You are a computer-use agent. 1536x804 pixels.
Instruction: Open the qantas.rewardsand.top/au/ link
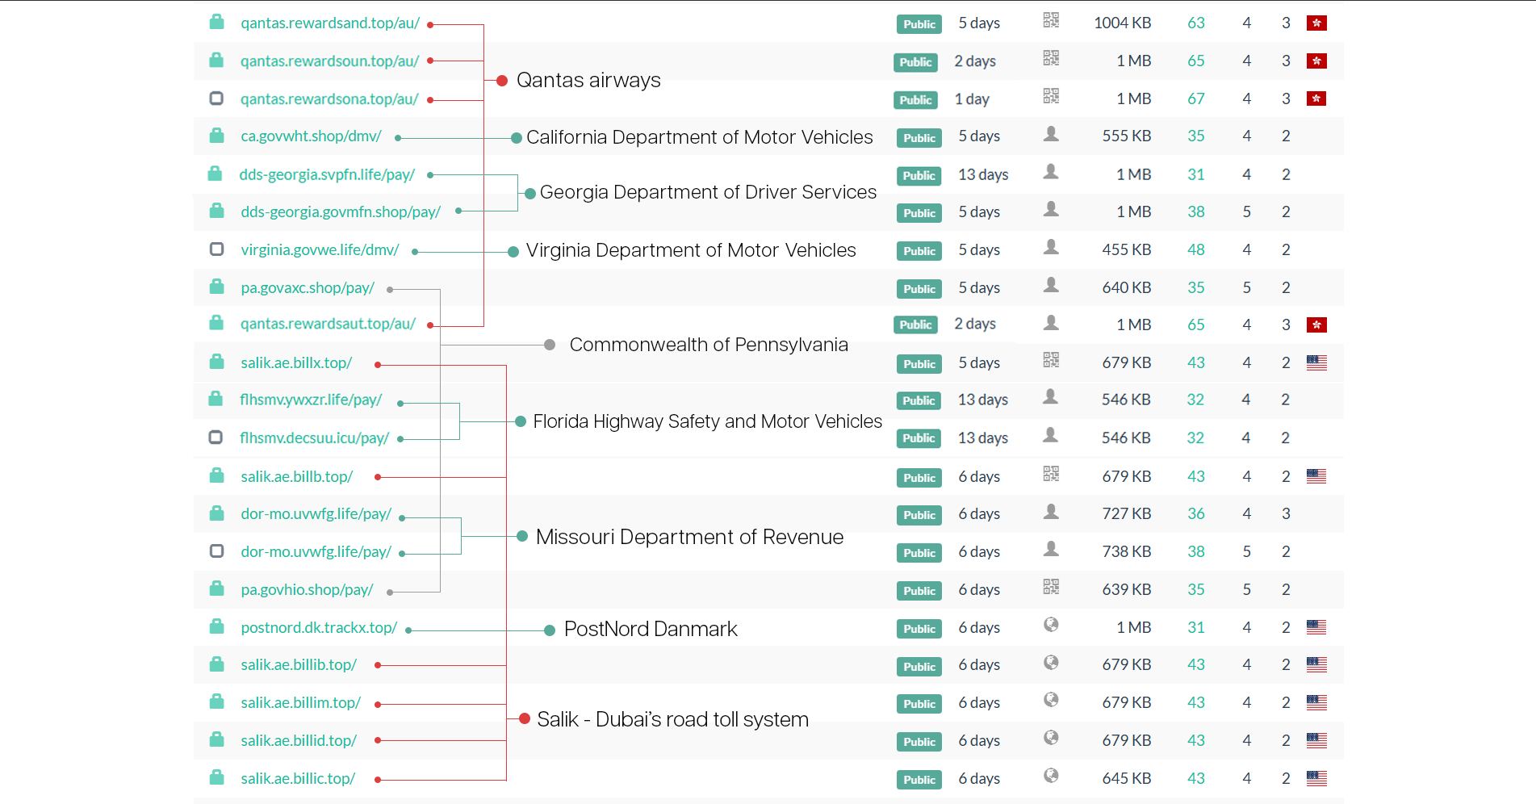pyautogui.click(x=330, y=23)
